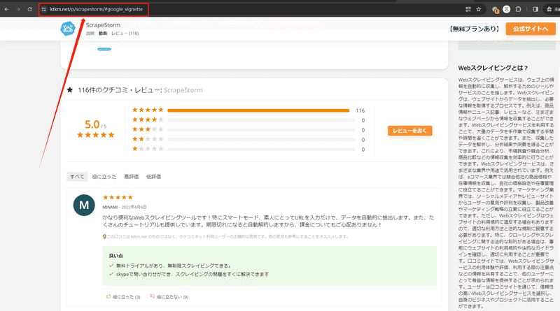This screenshot has height=311, width=560.
Task: Click the 役に立たない (0) thumbs-down
Action: point(169,297)
